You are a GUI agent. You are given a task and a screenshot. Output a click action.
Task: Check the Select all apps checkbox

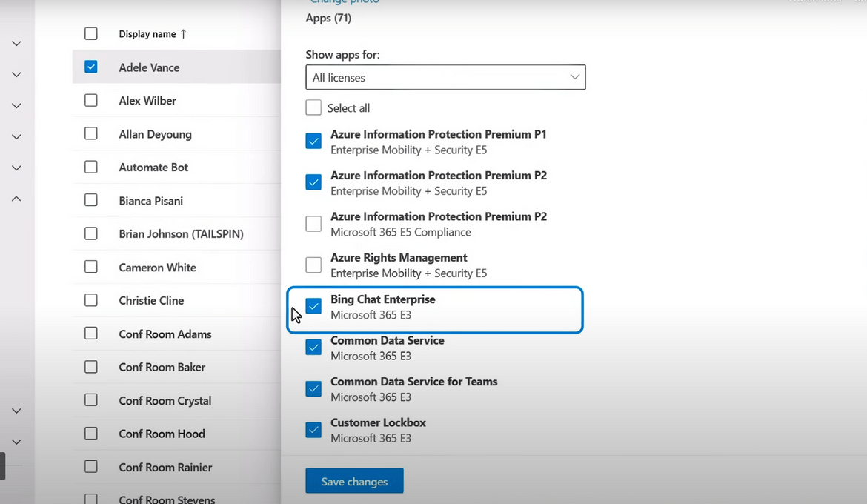(313, 107)
